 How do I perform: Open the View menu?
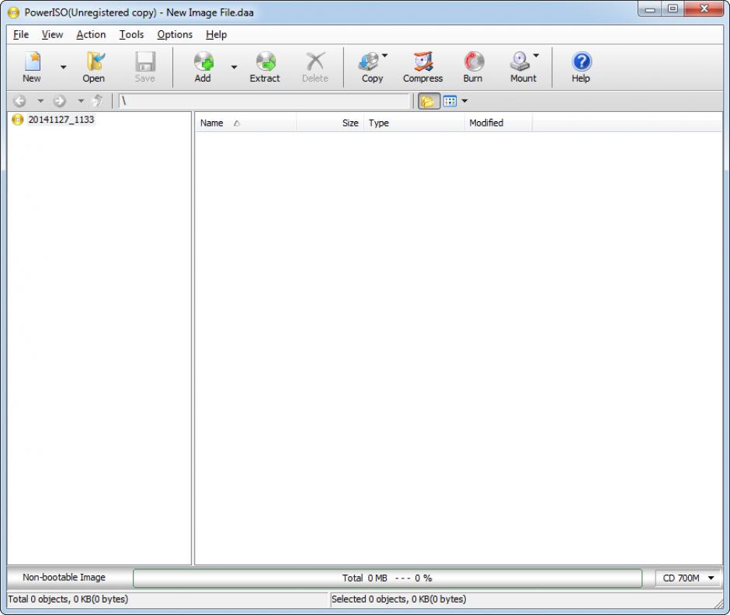52,34
